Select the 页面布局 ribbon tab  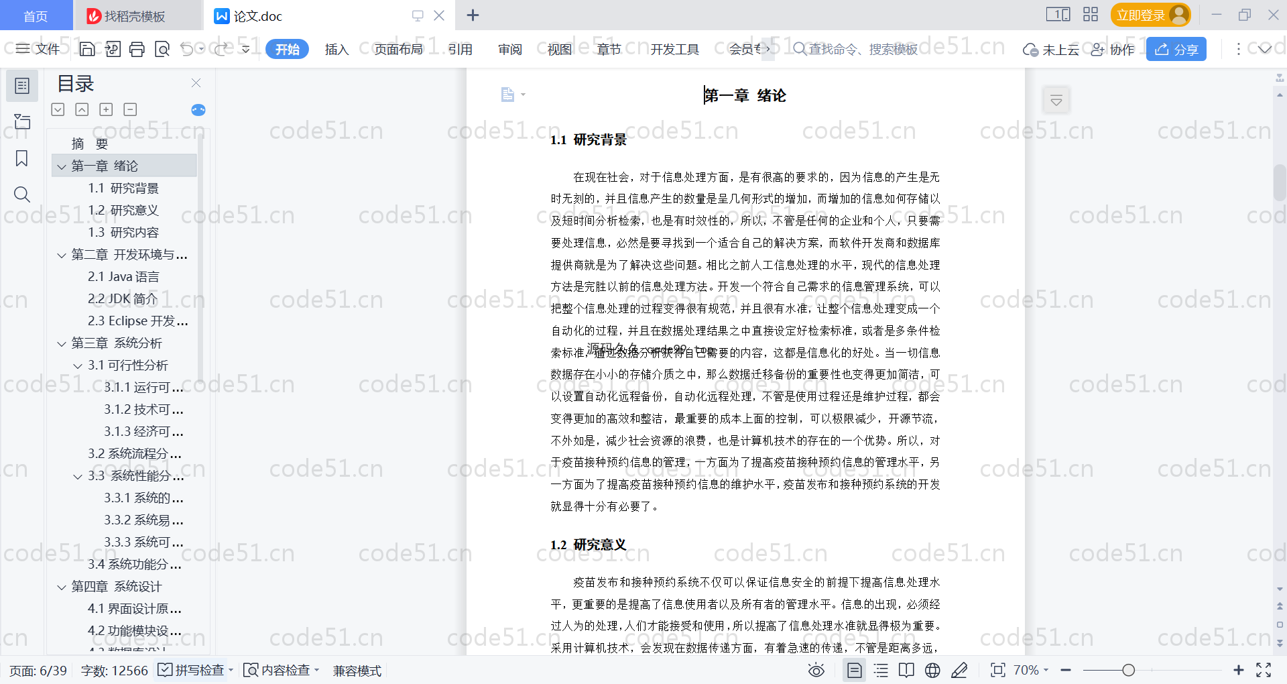[x=398, y=49]
